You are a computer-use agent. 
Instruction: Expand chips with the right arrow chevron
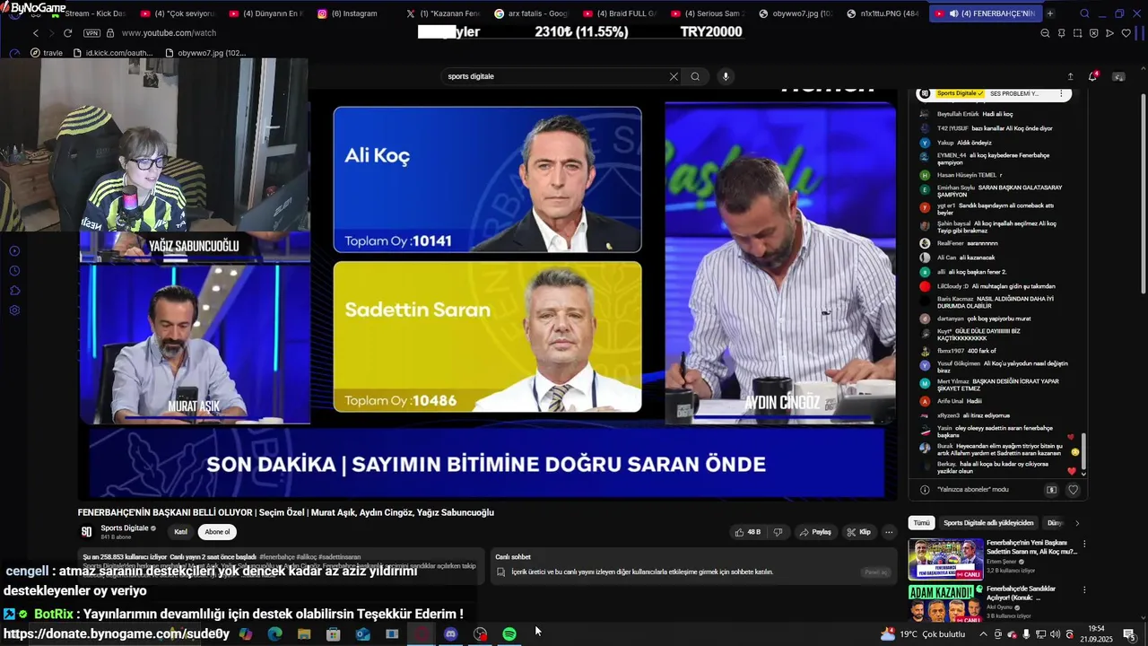click(1077, 523)
